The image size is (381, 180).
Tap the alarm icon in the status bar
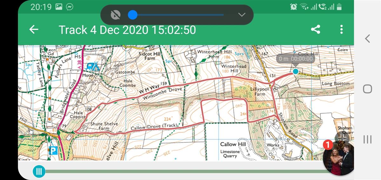pos(293,7)
